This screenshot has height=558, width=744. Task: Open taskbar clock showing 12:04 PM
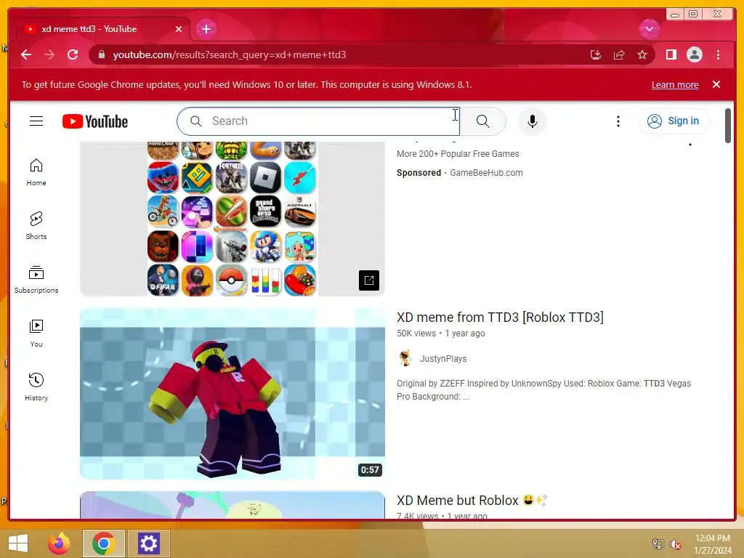(712, 543)
